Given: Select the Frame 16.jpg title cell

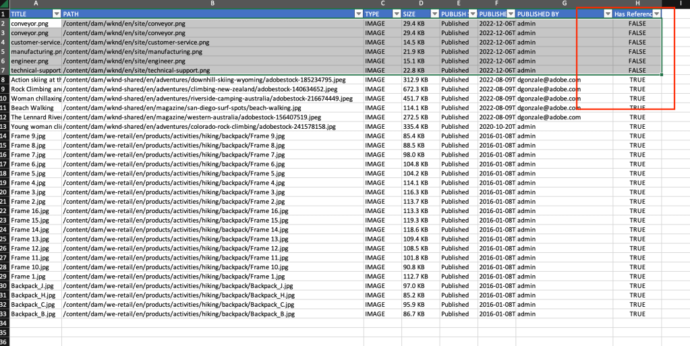Looking at the screenshot, I should pyautogui.click(x=35, y=211).
